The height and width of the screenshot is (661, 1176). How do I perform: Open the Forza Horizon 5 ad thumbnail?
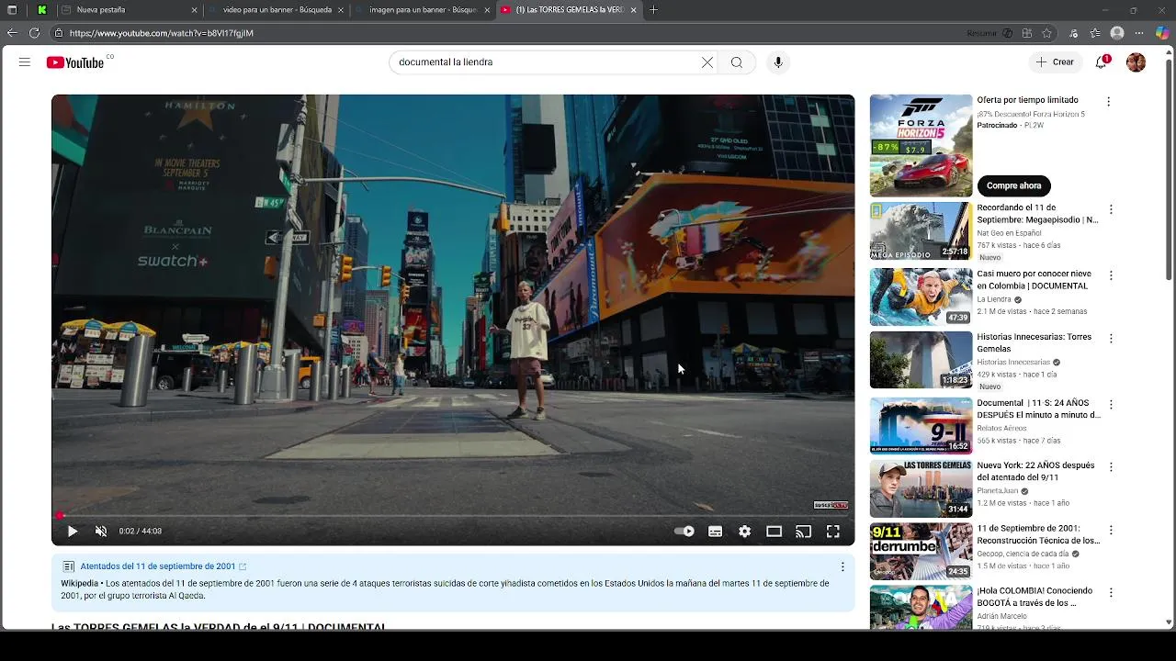coord(921,145)
